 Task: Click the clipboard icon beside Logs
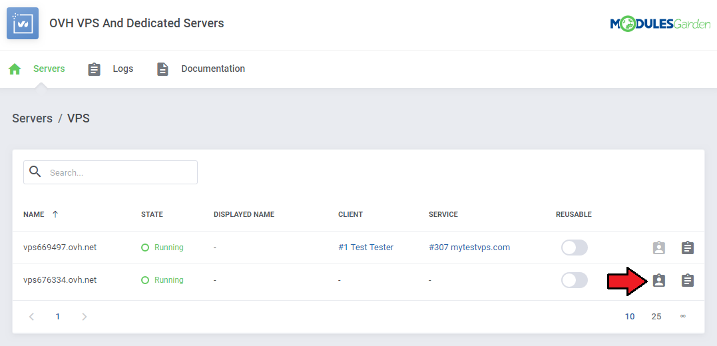[94, 69]
